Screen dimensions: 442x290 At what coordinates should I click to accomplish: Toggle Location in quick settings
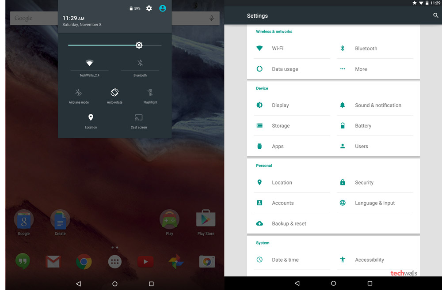tap(91, 118)
